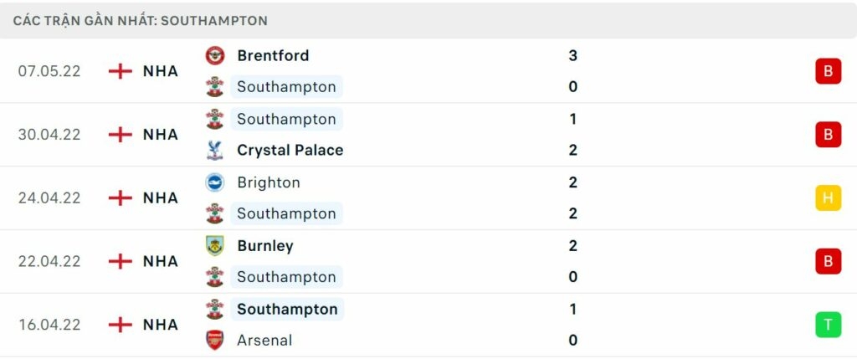Click the Crystal Palace club crest
This screenshot has height=359, width=857.
[215, 151]
